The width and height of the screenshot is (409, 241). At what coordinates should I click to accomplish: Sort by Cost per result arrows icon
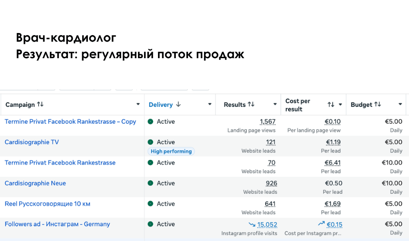coord(331,104)
